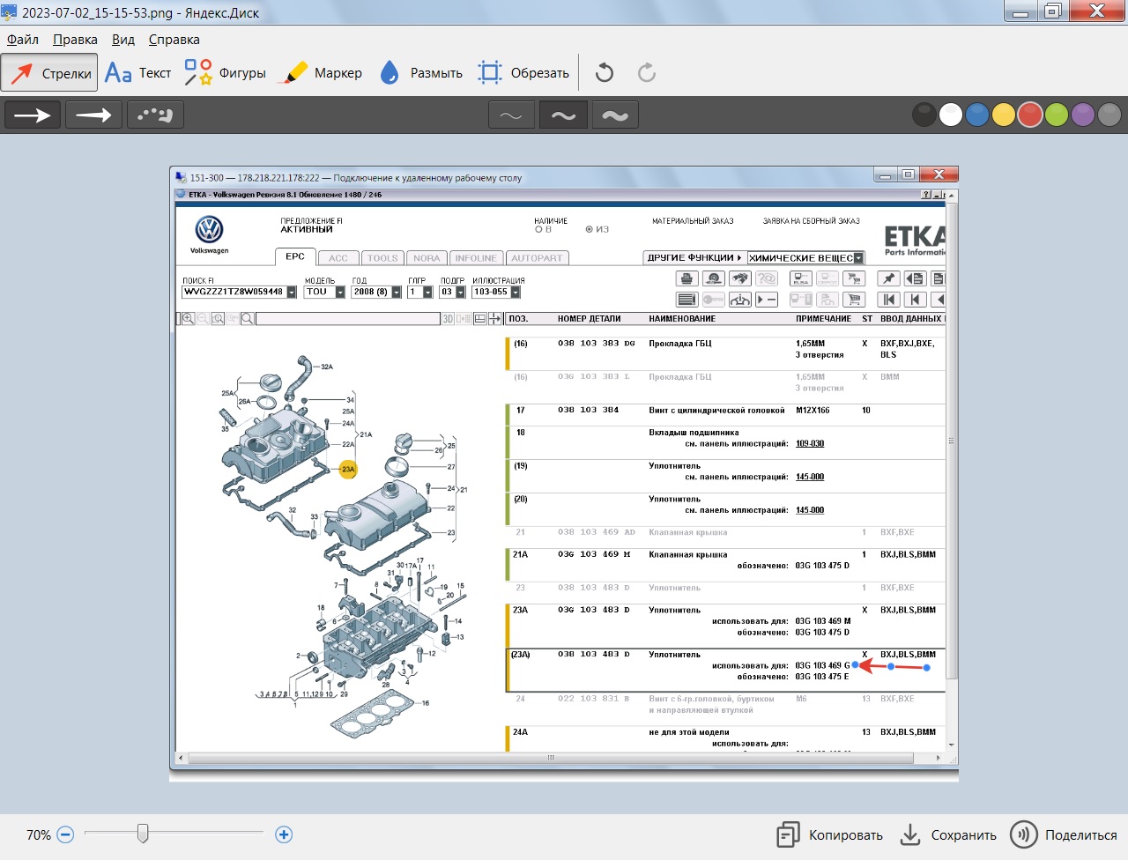Pick the green color swatch
The height and width of the screenshot is (860, 1128).
coord(1057,115)
